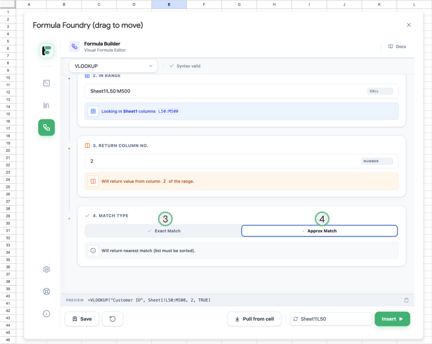The image size is (432, 344).
Task: Click the Formula Foundry logo icon
Action: 46,51
